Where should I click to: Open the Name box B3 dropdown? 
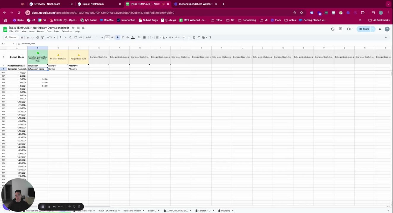pos(13,43)
